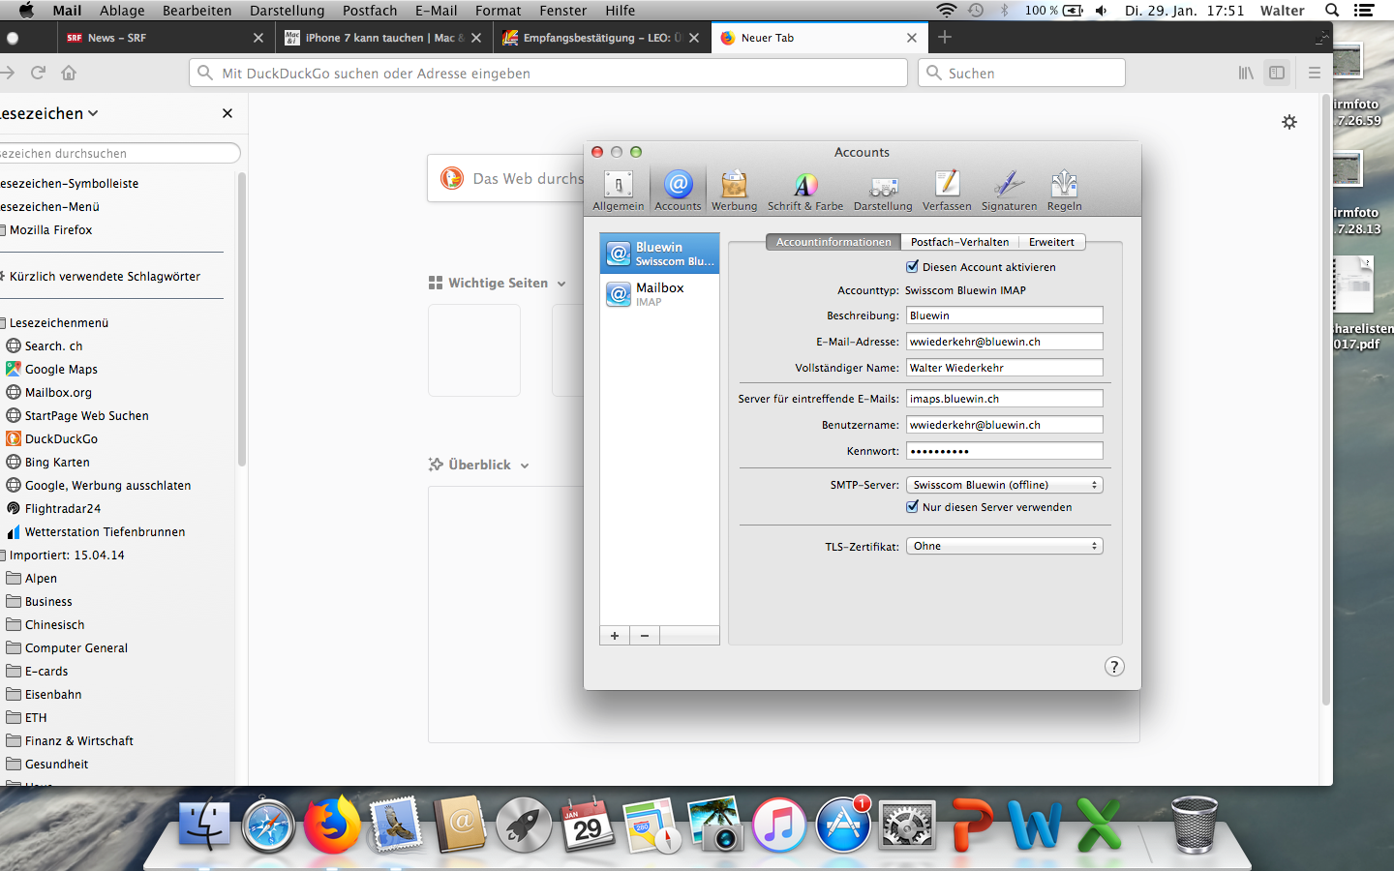
Task: Open Maps app from the dock
Action: coord(652,825)
